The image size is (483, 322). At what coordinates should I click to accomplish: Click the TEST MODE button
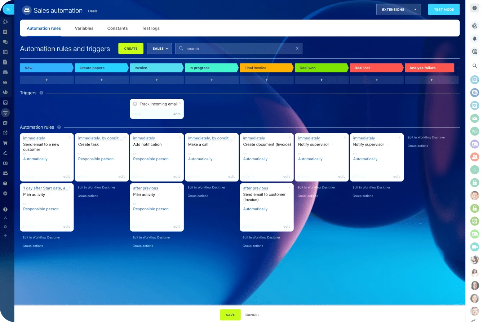(444, 10)
